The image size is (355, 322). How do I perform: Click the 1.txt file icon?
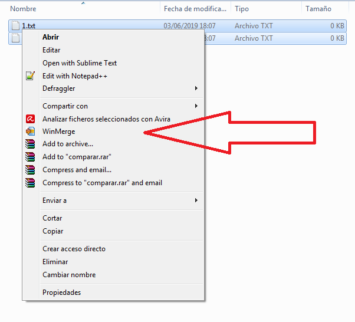coord(15,25)
